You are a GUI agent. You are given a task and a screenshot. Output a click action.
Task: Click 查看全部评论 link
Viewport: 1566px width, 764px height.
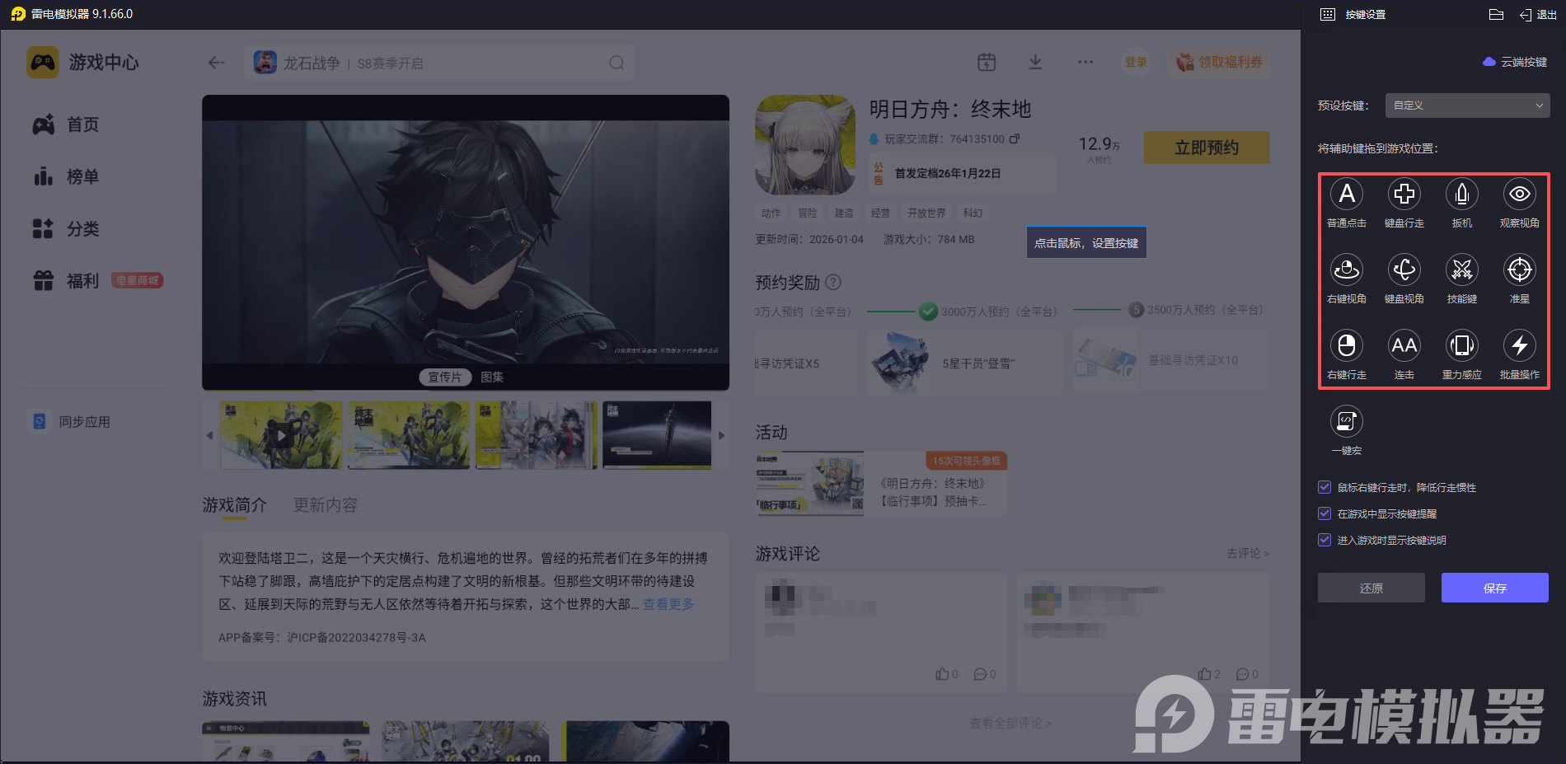1010,723
